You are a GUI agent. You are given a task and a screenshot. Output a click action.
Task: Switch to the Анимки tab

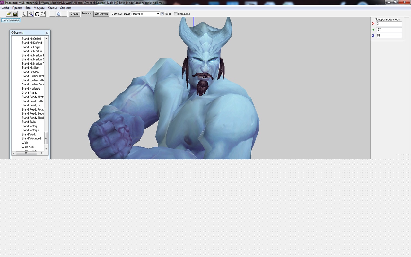click(x=86, y=13)
